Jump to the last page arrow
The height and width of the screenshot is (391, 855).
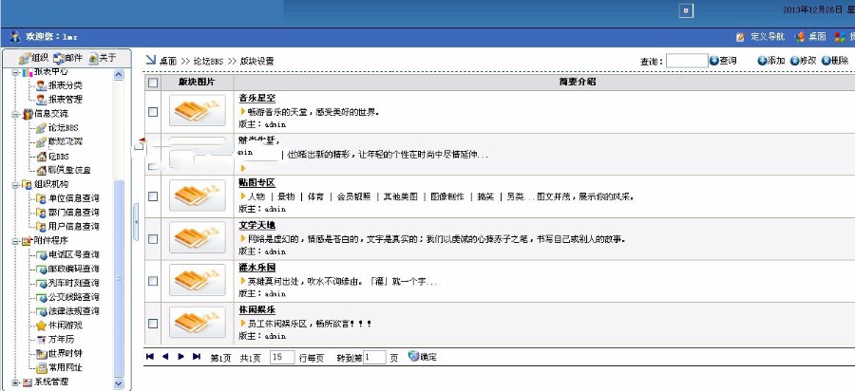coord(197,357)
